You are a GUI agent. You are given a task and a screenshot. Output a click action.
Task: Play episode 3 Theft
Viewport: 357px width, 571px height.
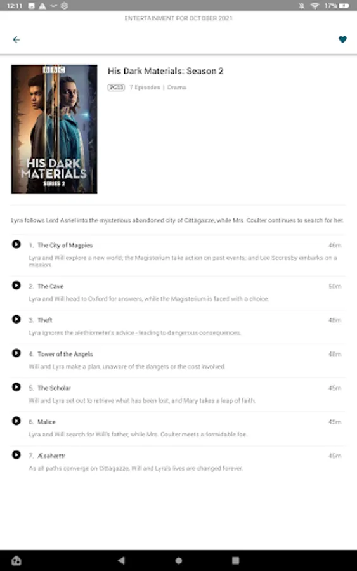pos(16,319)
